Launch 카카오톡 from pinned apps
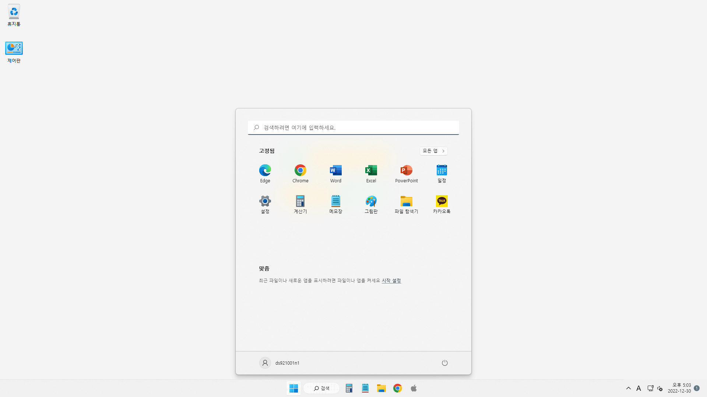 pyautogui.click(x=442, y=204)
